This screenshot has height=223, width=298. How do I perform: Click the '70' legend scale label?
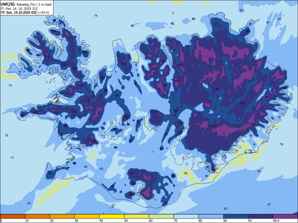(176, 221)
